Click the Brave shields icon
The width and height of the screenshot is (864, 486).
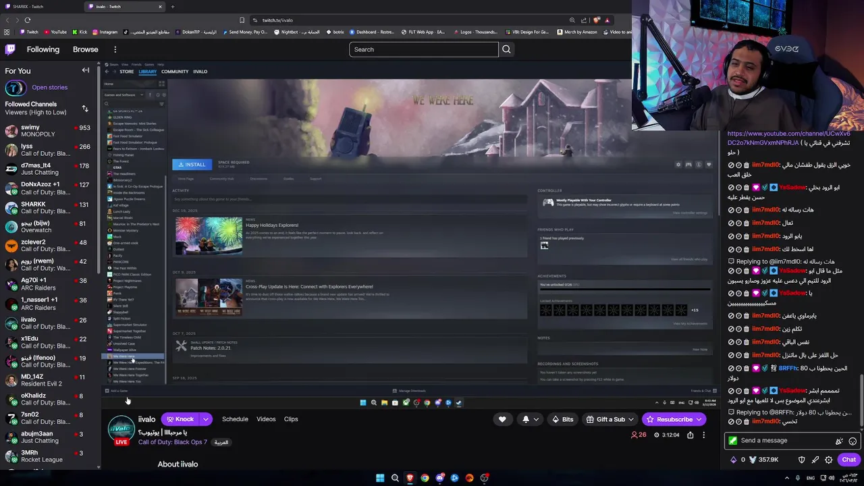point(595,20)
